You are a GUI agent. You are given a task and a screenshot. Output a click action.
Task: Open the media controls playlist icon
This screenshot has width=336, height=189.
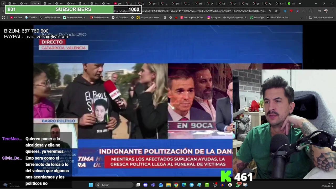(319, 11)
